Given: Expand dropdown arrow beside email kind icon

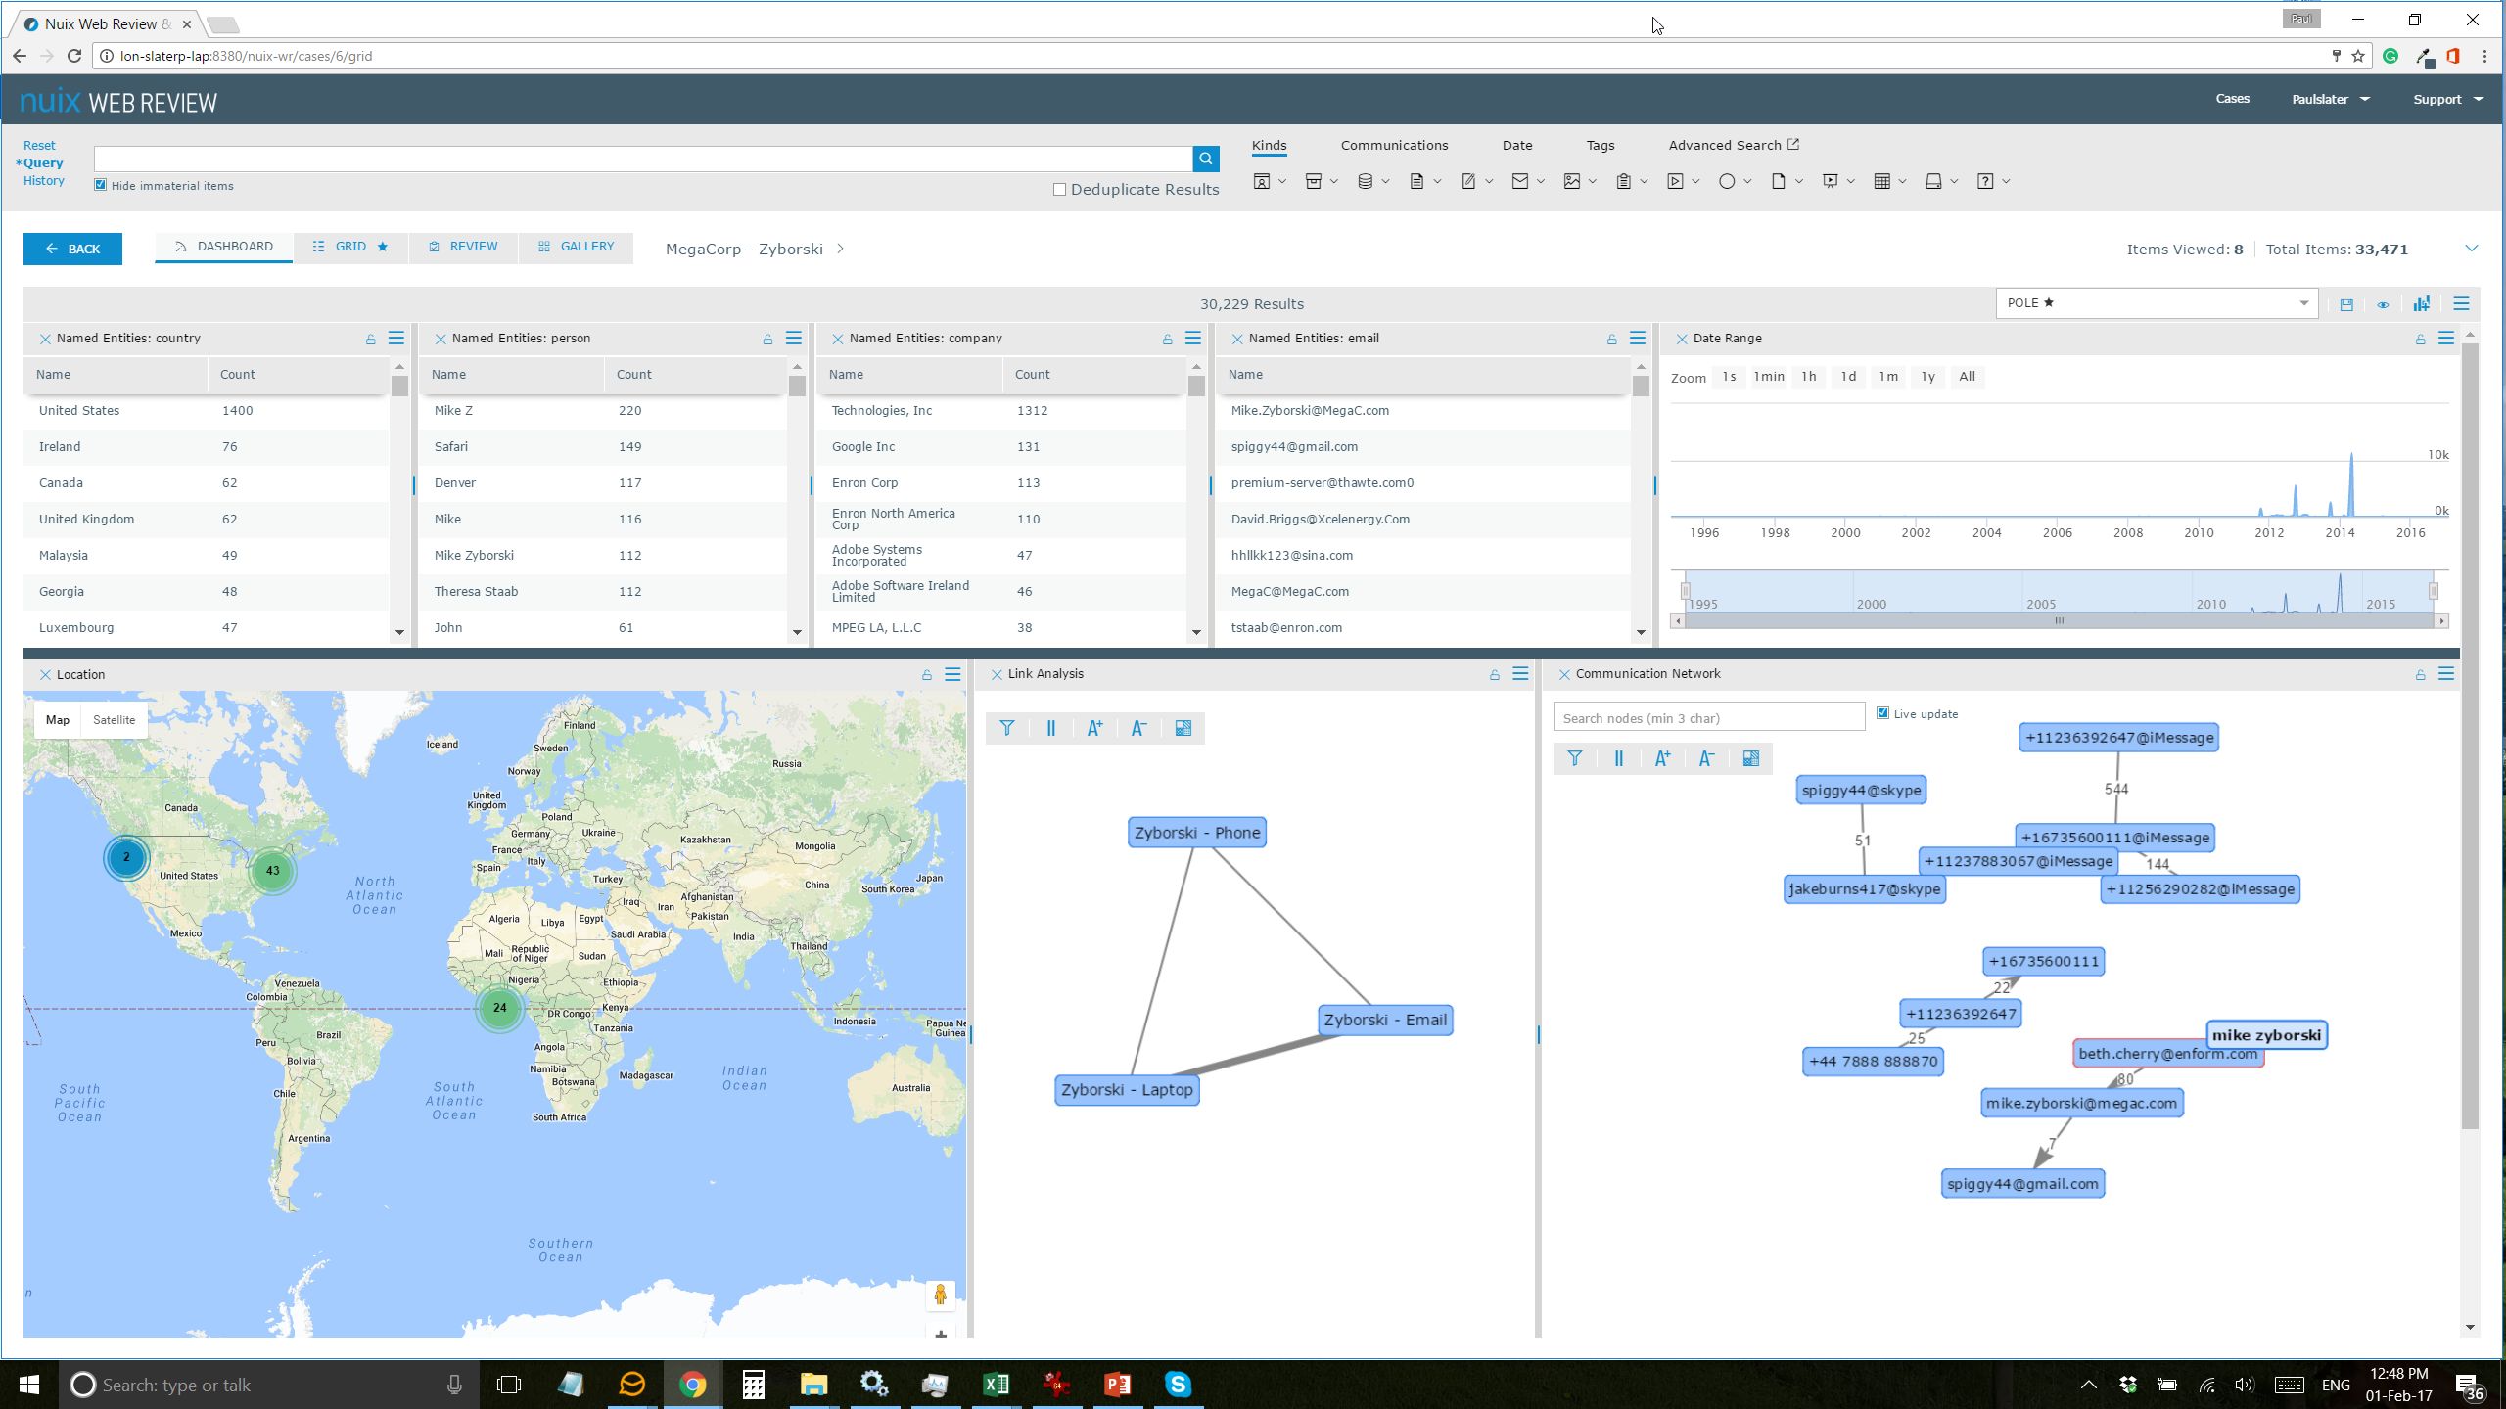Looking at the screenshot, I should tap(1541, 181).
